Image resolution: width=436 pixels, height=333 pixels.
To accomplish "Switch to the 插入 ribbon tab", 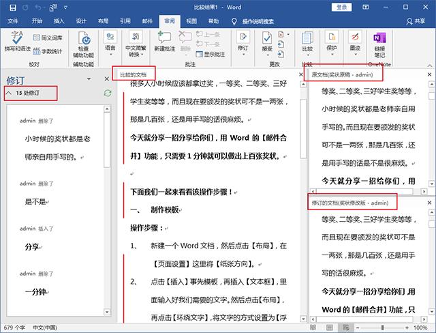I will coord(59,21).
